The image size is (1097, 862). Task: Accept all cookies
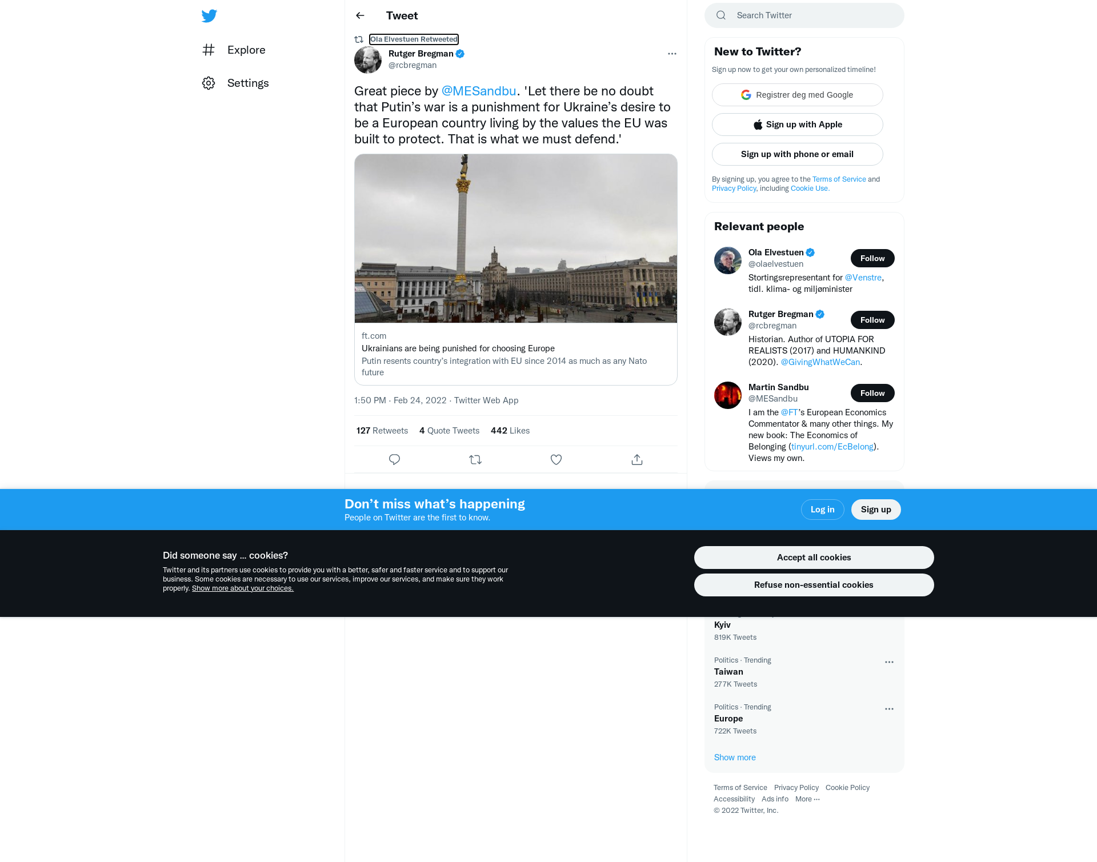814,558
